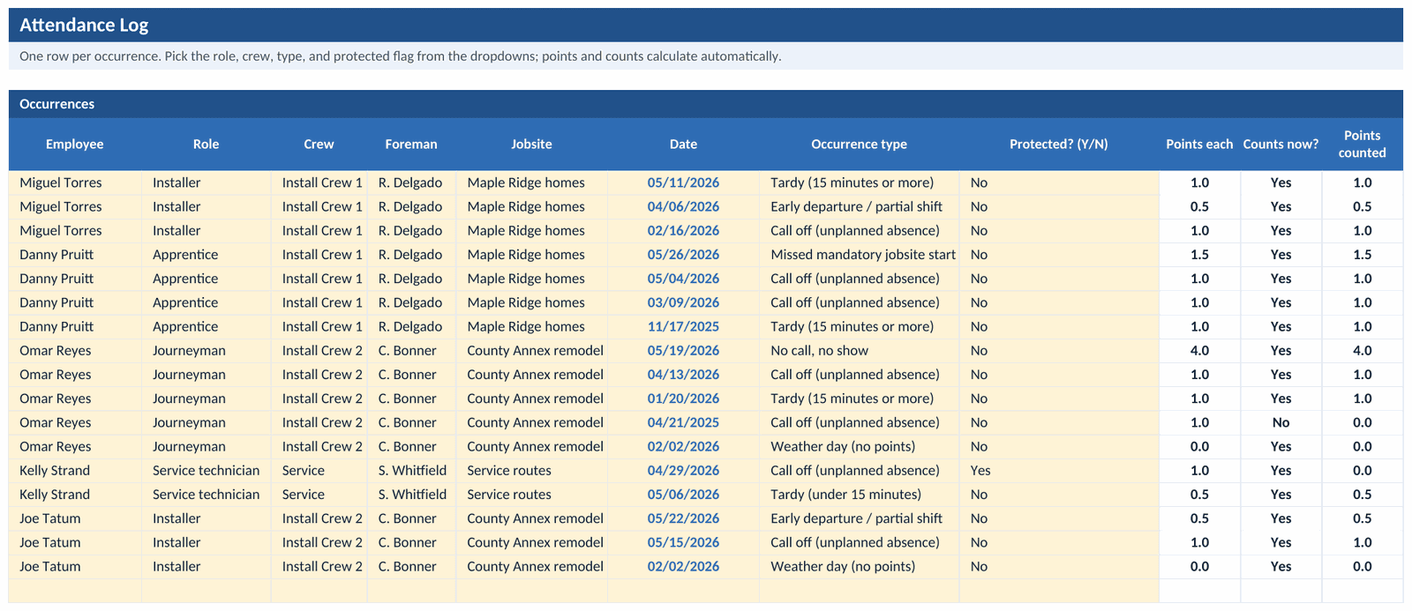Click 'Install Crew 2' in the 05/19/2026 row
Viewport: 1412px width, 611px height.
point(319,350)
